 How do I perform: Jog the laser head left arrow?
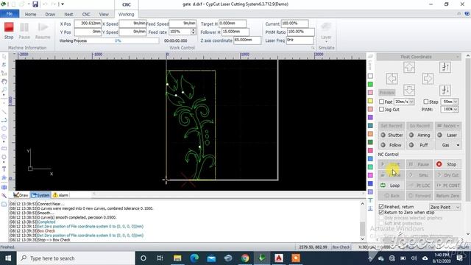click(x=392, y=79)
